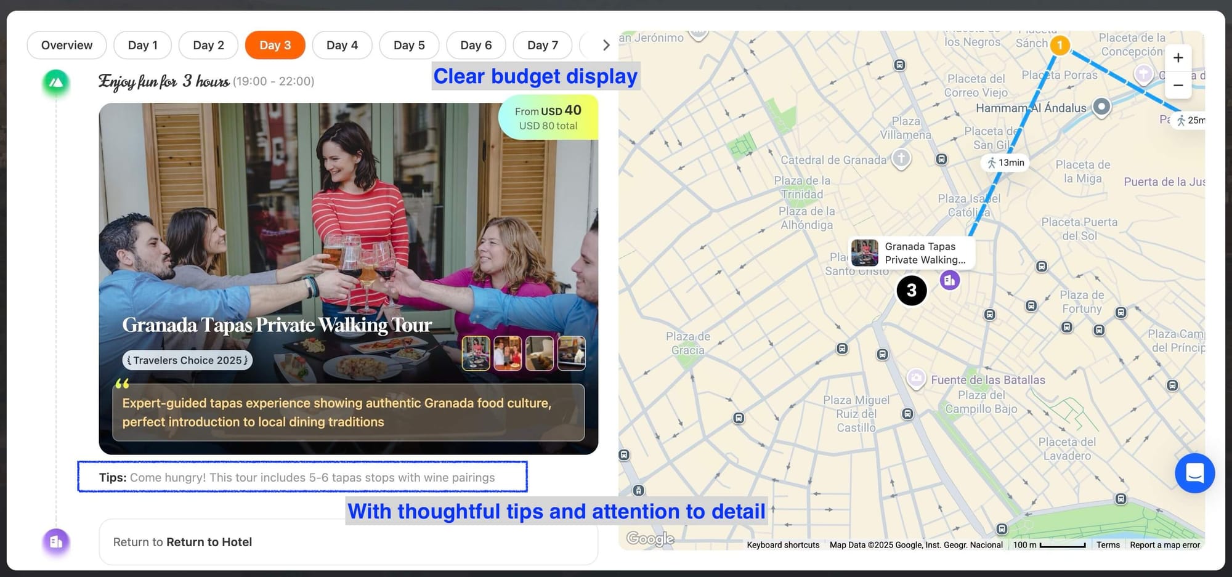Go to the Day 7 tab
Image resolution: width=1232 pixels, height=577 pixels.
542,45
